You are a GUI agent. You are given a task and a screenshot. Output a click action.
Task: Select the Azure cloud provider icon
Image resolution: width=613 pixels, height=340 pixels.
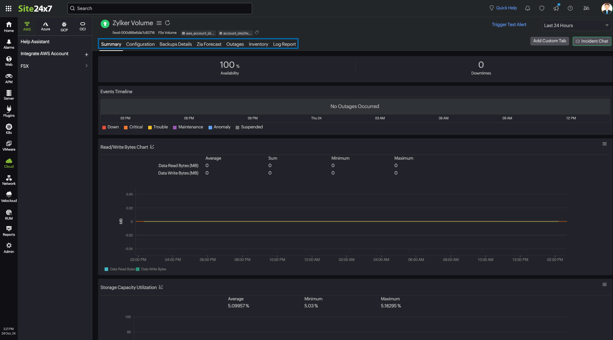pyautogui.click(x=46, y=26)
